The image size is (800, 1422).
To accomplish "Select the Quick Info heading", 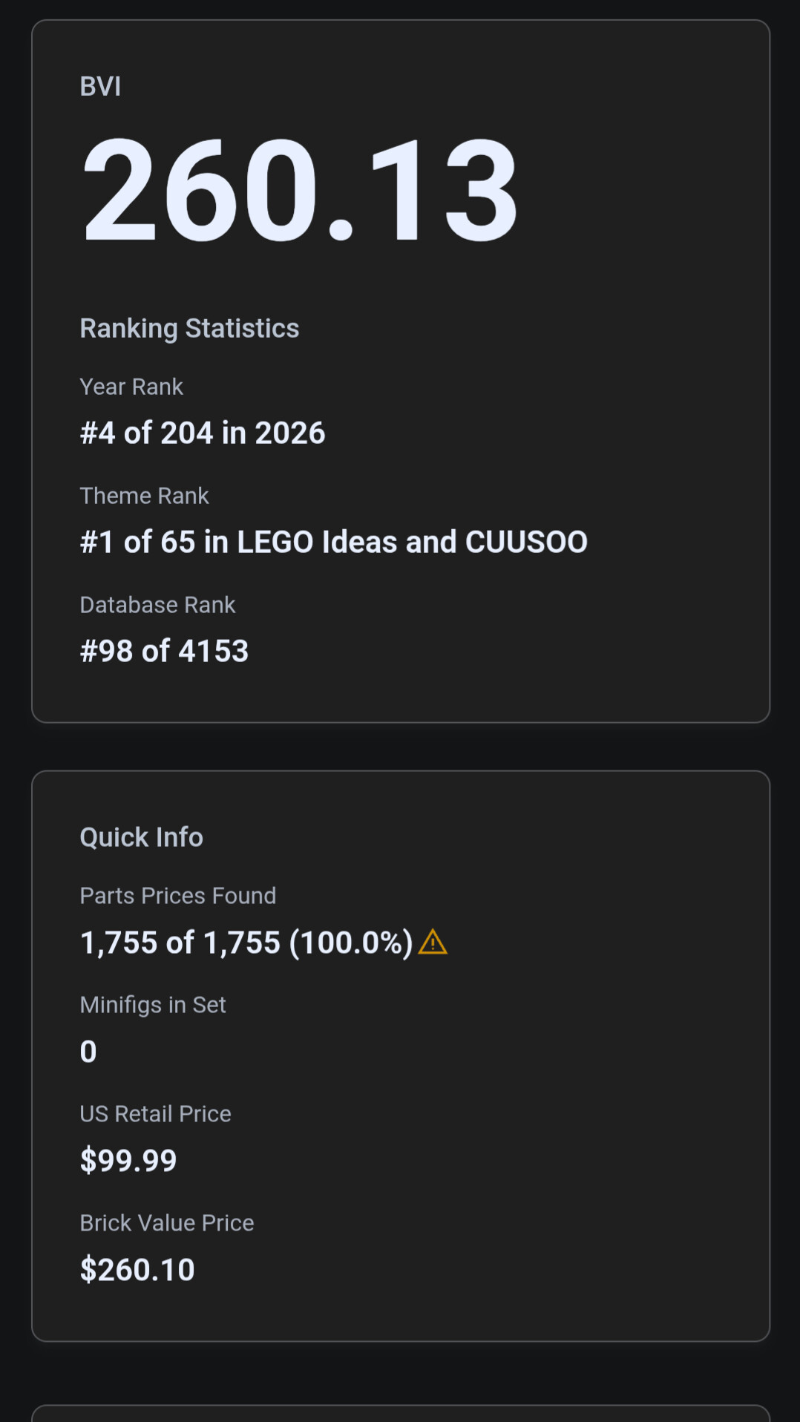I will (141, 837).
